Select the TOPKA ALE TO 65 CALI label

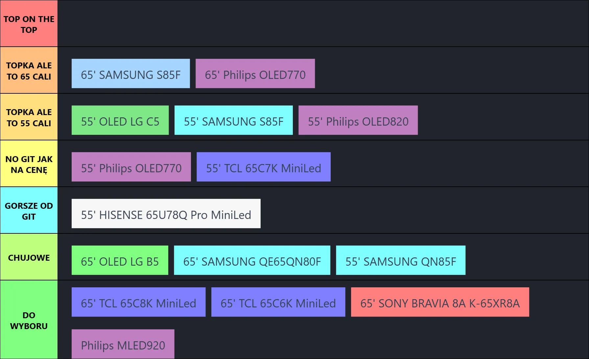pyautogui.click(x=29, y=71)
